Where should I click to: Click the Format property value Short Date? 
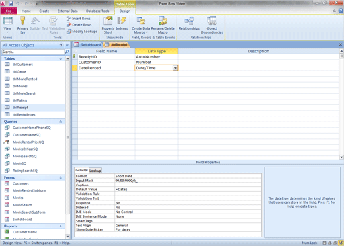(x=188, y=176)
